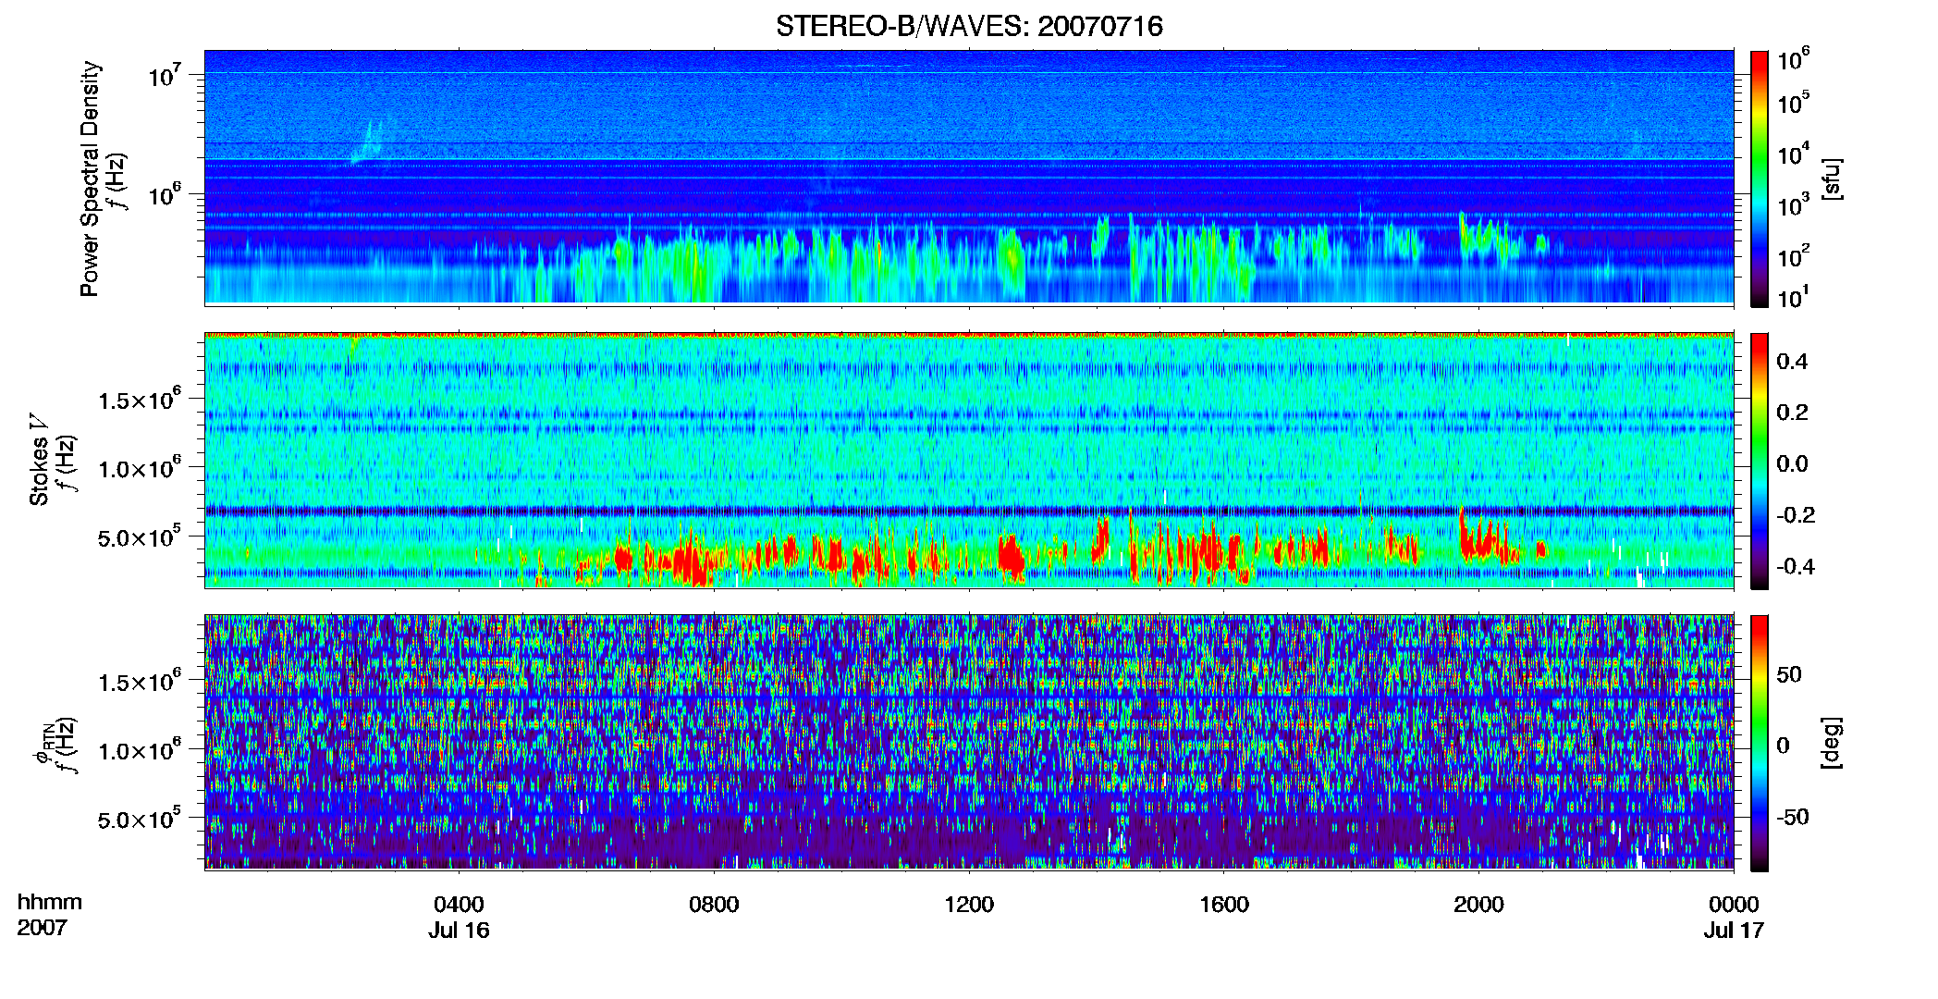This screenshot has width=1938, height=999.
Task: Click the 50 label on the degrees color bar
Action: [x=1789, y=674]
